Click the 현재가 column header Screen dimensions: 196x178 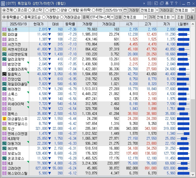coord(38,24)
